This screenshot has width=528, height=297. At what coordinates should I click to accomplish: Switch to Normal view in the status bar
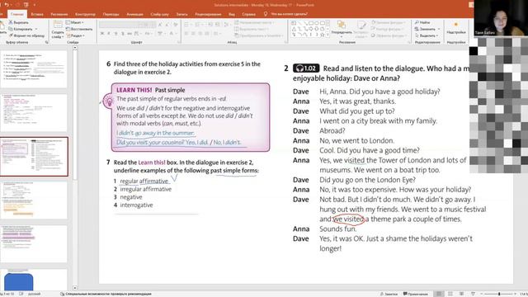(x=439, y=294)
